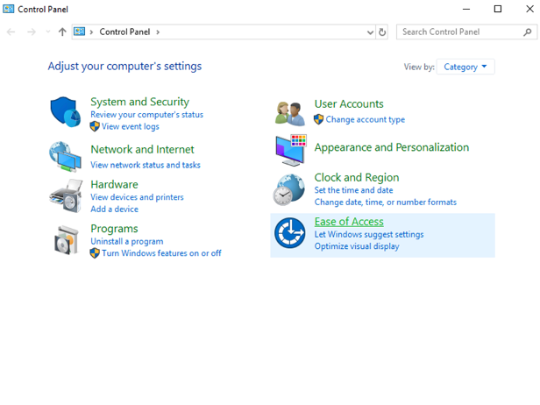The image size is (540, 405).
Task: Open Clock and Region heading
Action: click(357, 178)
